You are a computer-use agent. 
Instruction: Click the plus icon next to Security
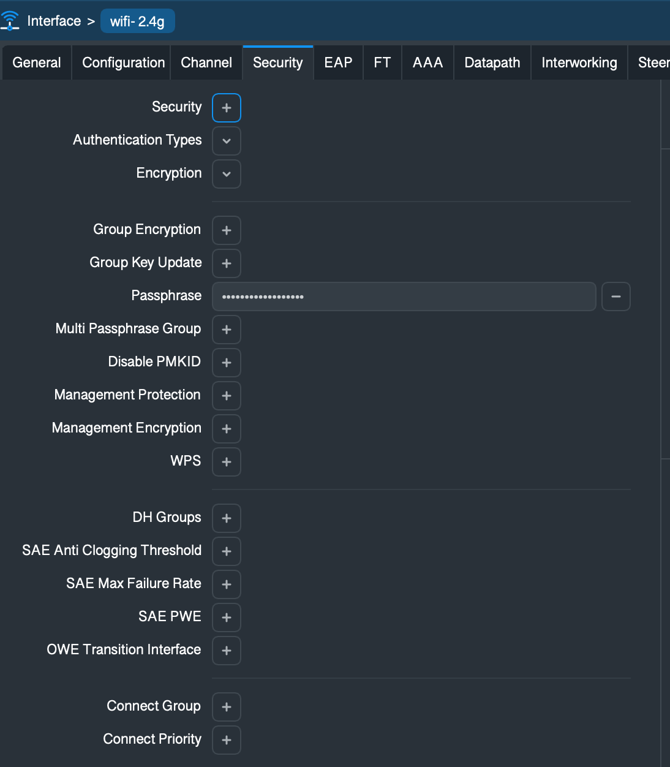[x=227, y=108]
